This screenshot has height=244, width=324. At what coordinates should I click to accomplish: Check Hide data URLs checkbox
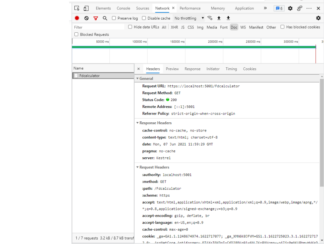click(x=130, y=27)
